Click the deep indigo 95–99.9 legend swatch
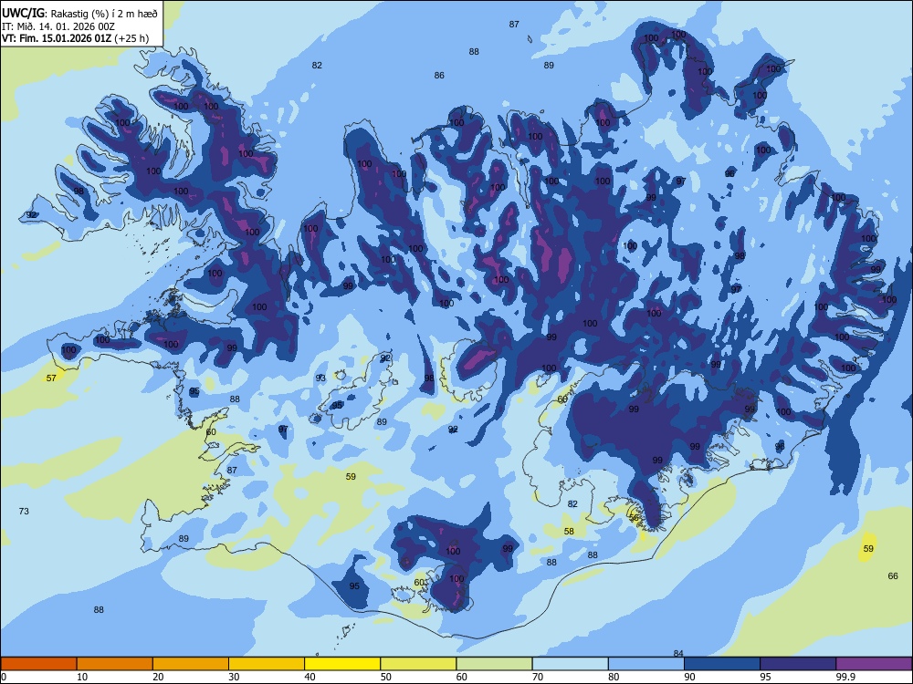This screenshot has width=913, height=684. 798,664
